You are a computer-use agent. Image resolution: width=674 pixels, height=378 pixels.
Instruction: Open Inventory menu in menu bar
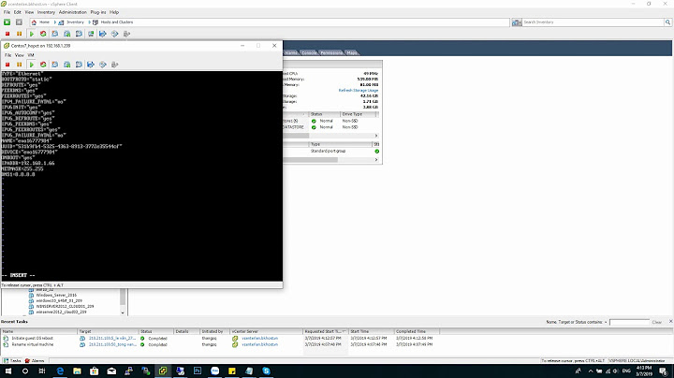46,12
